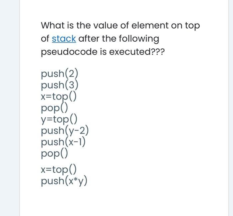Click the first x=top() statement

(59, 97)
